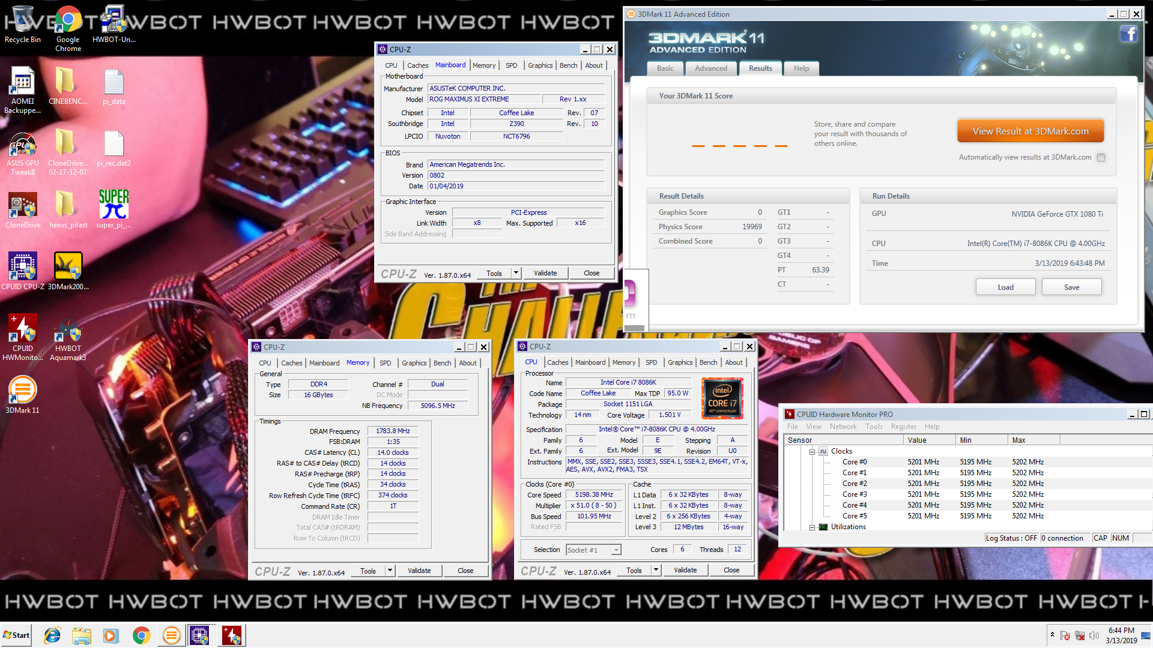Click the Facebook icon in 3DMark 11
This screenshot has width=1153, height=648.
pyautogui.click(x=1128, y=34)
